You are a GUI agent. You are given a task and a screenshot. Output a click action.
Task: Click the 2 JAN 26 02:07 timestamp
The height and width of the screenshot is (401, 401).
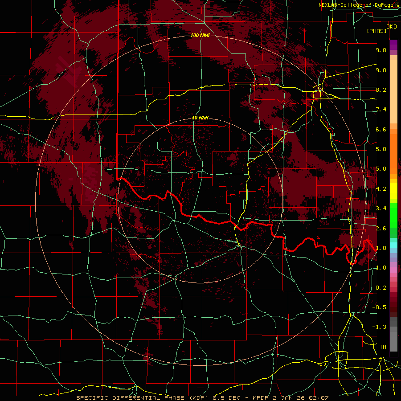tap(301, 398)
